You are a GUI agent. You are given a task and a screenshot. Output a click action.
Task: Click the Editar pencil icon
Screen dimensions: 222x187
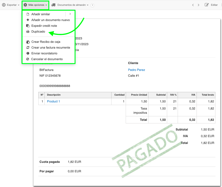pos(207,5)
